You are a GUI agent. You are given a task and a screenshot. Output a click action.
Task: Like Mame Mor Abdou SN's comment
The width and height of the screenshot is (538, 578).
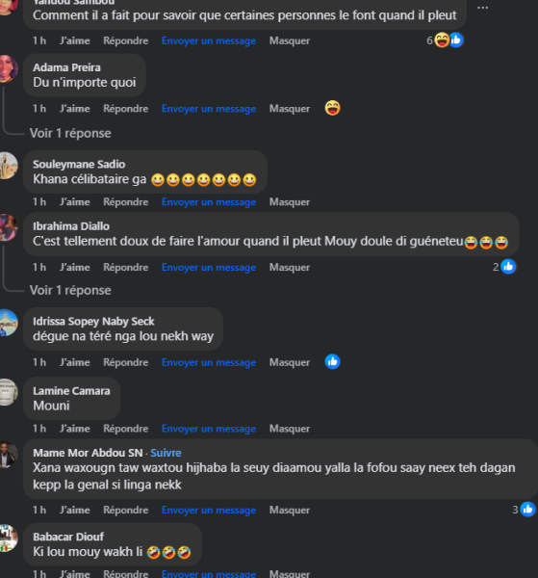point(75,511)
